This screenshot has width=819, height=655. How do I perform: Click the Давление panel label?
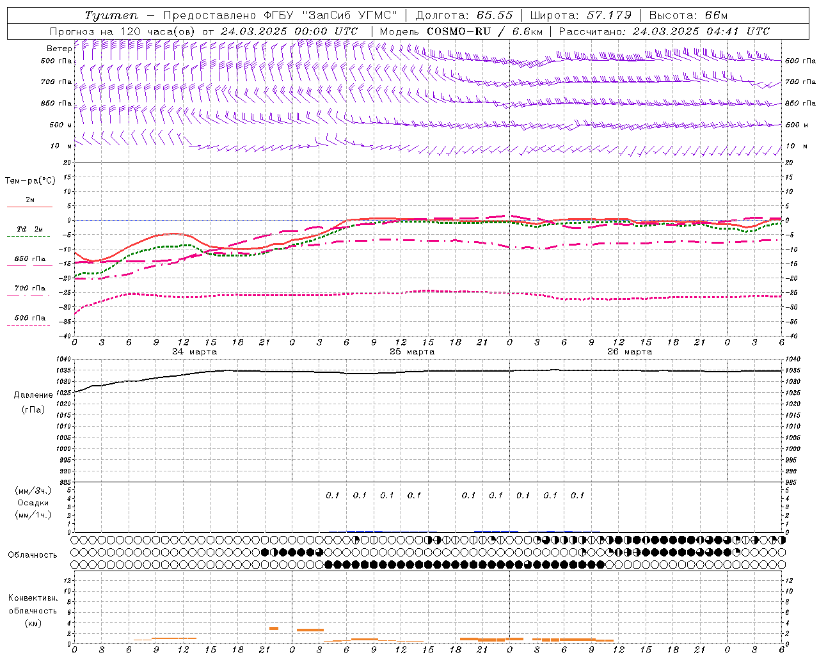click(x=33, y=395)
